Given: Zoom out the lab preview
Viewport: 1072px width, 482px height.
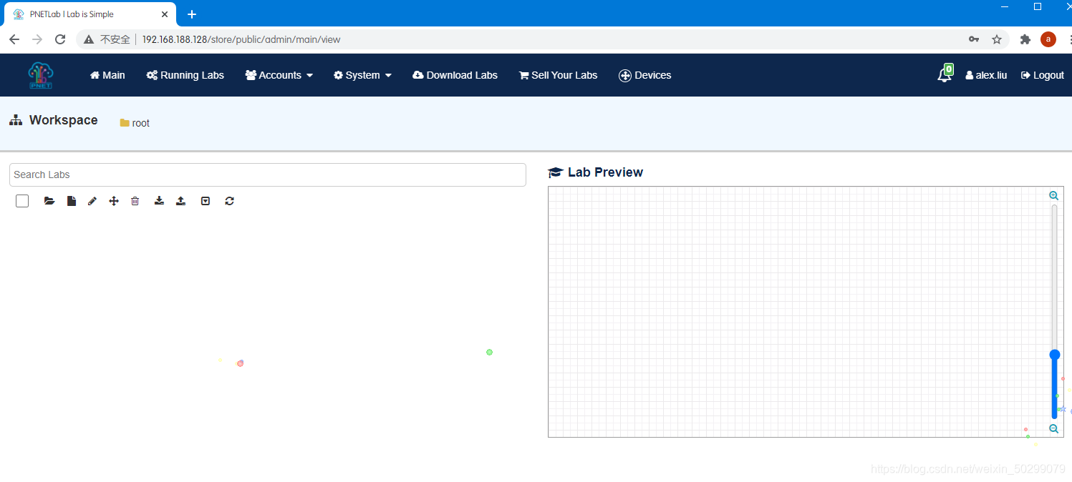Looking at the screenshot, I should pyautogui.click(x=1053, y=428).
